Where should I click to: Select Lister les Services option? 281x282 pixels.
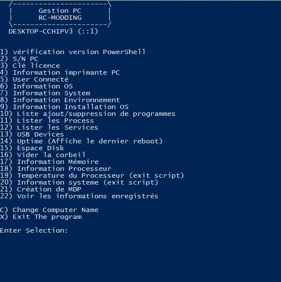[x=49, y=127]
